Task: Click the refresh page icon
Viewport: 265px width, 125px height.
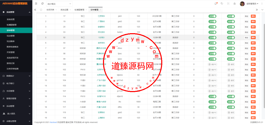Action: click(42, 4)
